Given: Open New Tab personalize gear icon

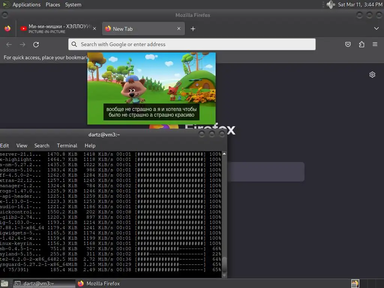Looking at the screenshot, I should pyautogui.click(x=372, y=75).
